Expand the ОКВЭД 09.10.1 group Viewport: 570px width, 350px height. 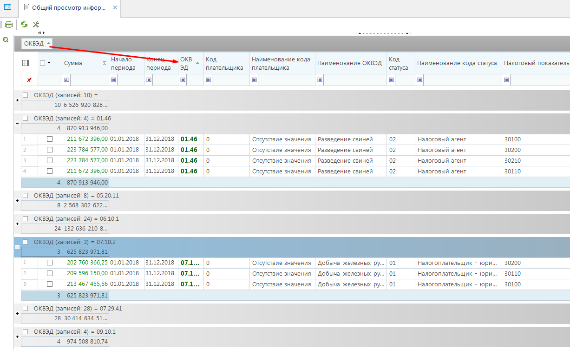pos(17,337)
